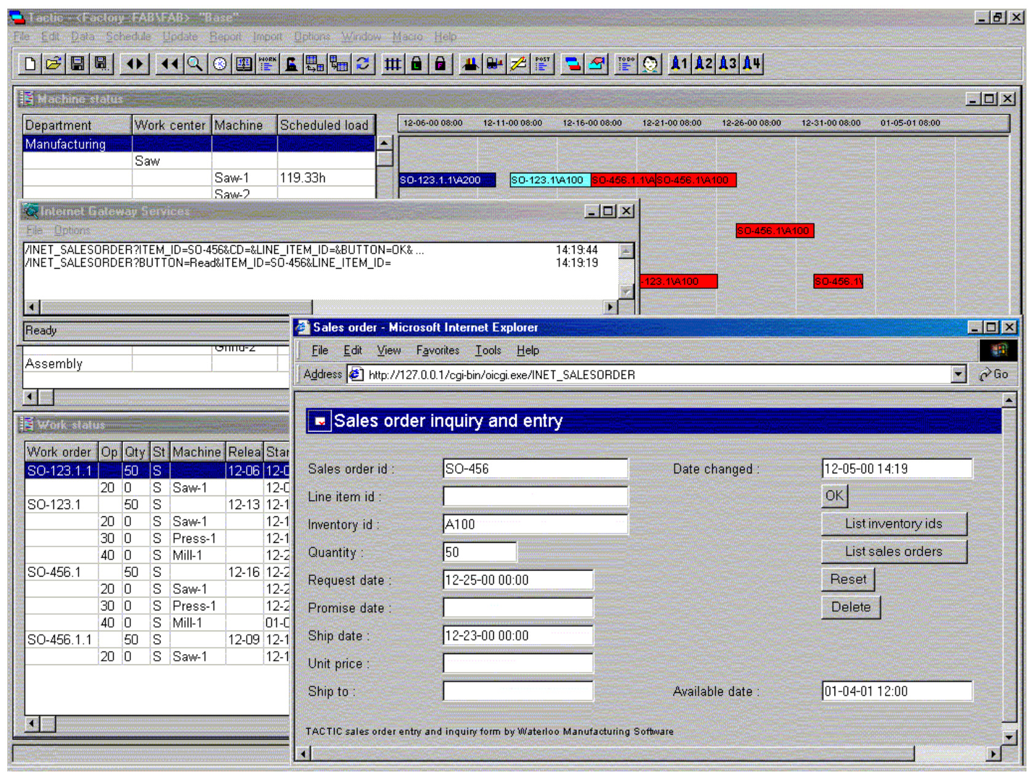This screenshot has height=777, width=1032.
Task: Click the New file toolbar icon
Action: point(31,63)
